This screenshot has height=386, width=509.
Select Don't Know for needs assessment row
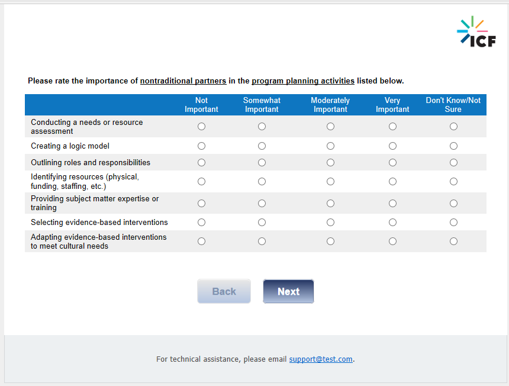click(453, 127)
